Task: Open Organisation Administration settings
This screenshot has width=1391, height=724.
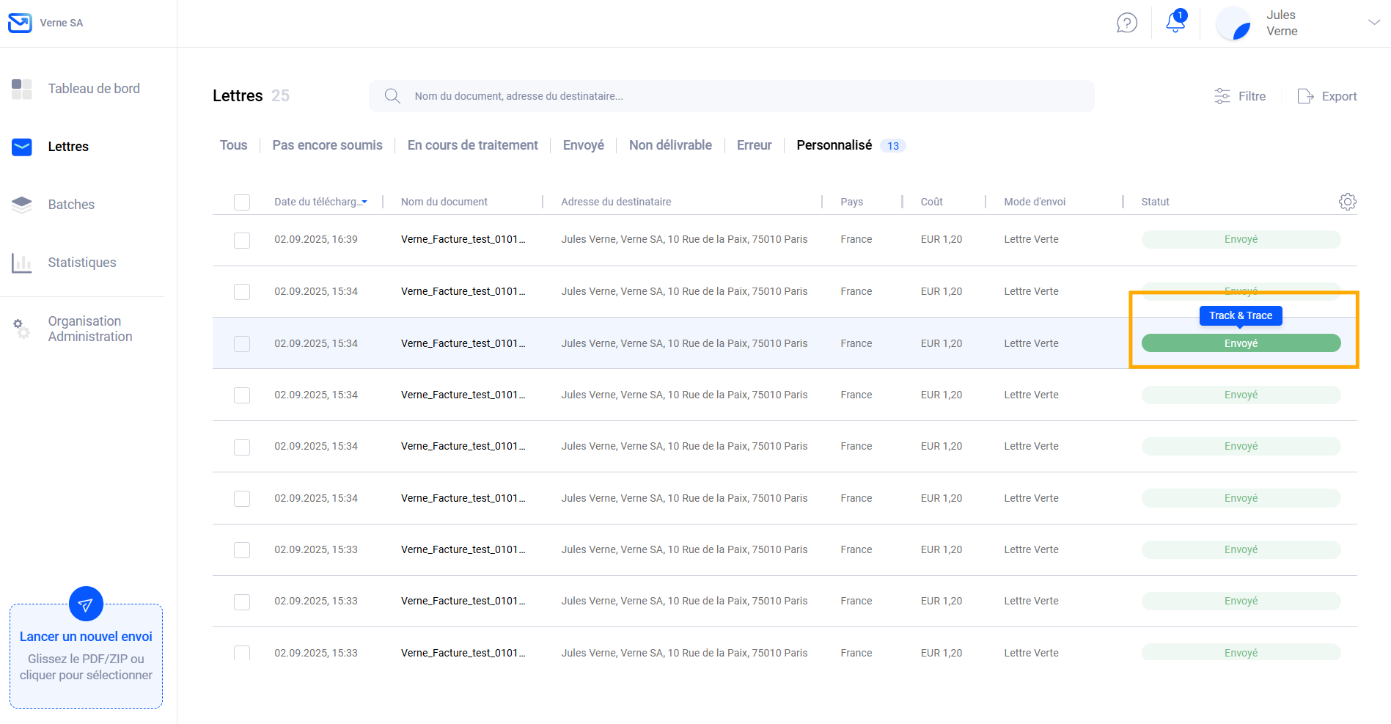Action: tap(89, 329)
